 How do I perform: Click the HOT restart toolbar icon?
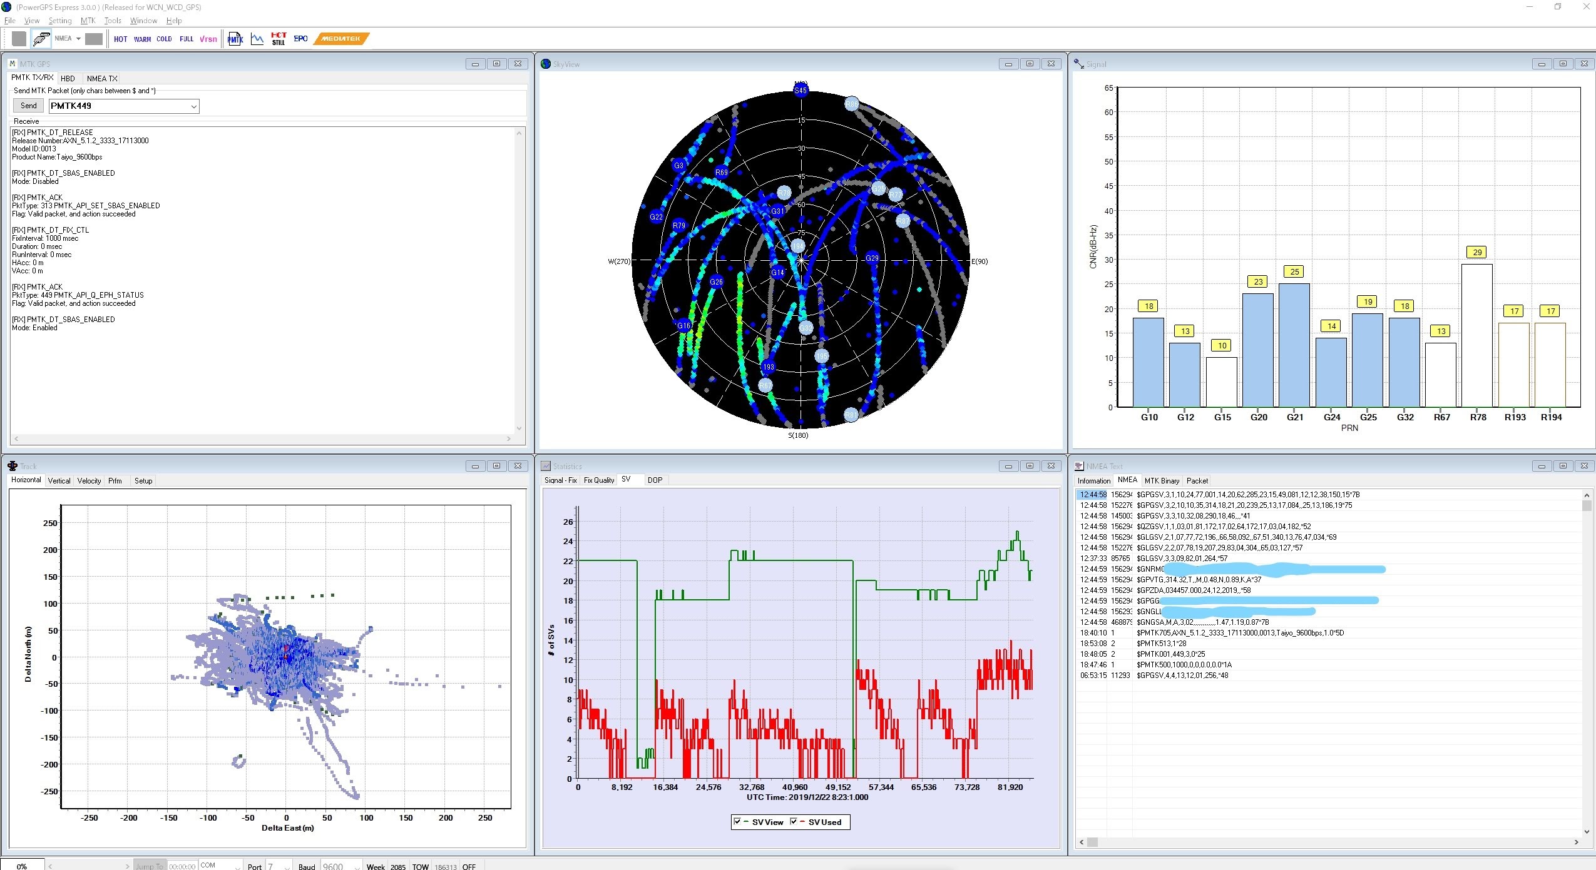click(120, 39)
